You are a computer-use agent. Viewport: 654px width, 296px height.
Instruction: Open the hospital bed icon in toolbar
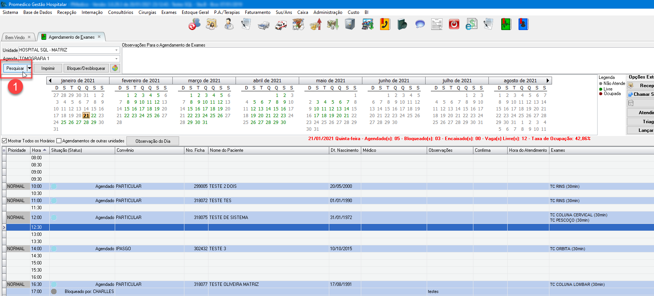263,25
